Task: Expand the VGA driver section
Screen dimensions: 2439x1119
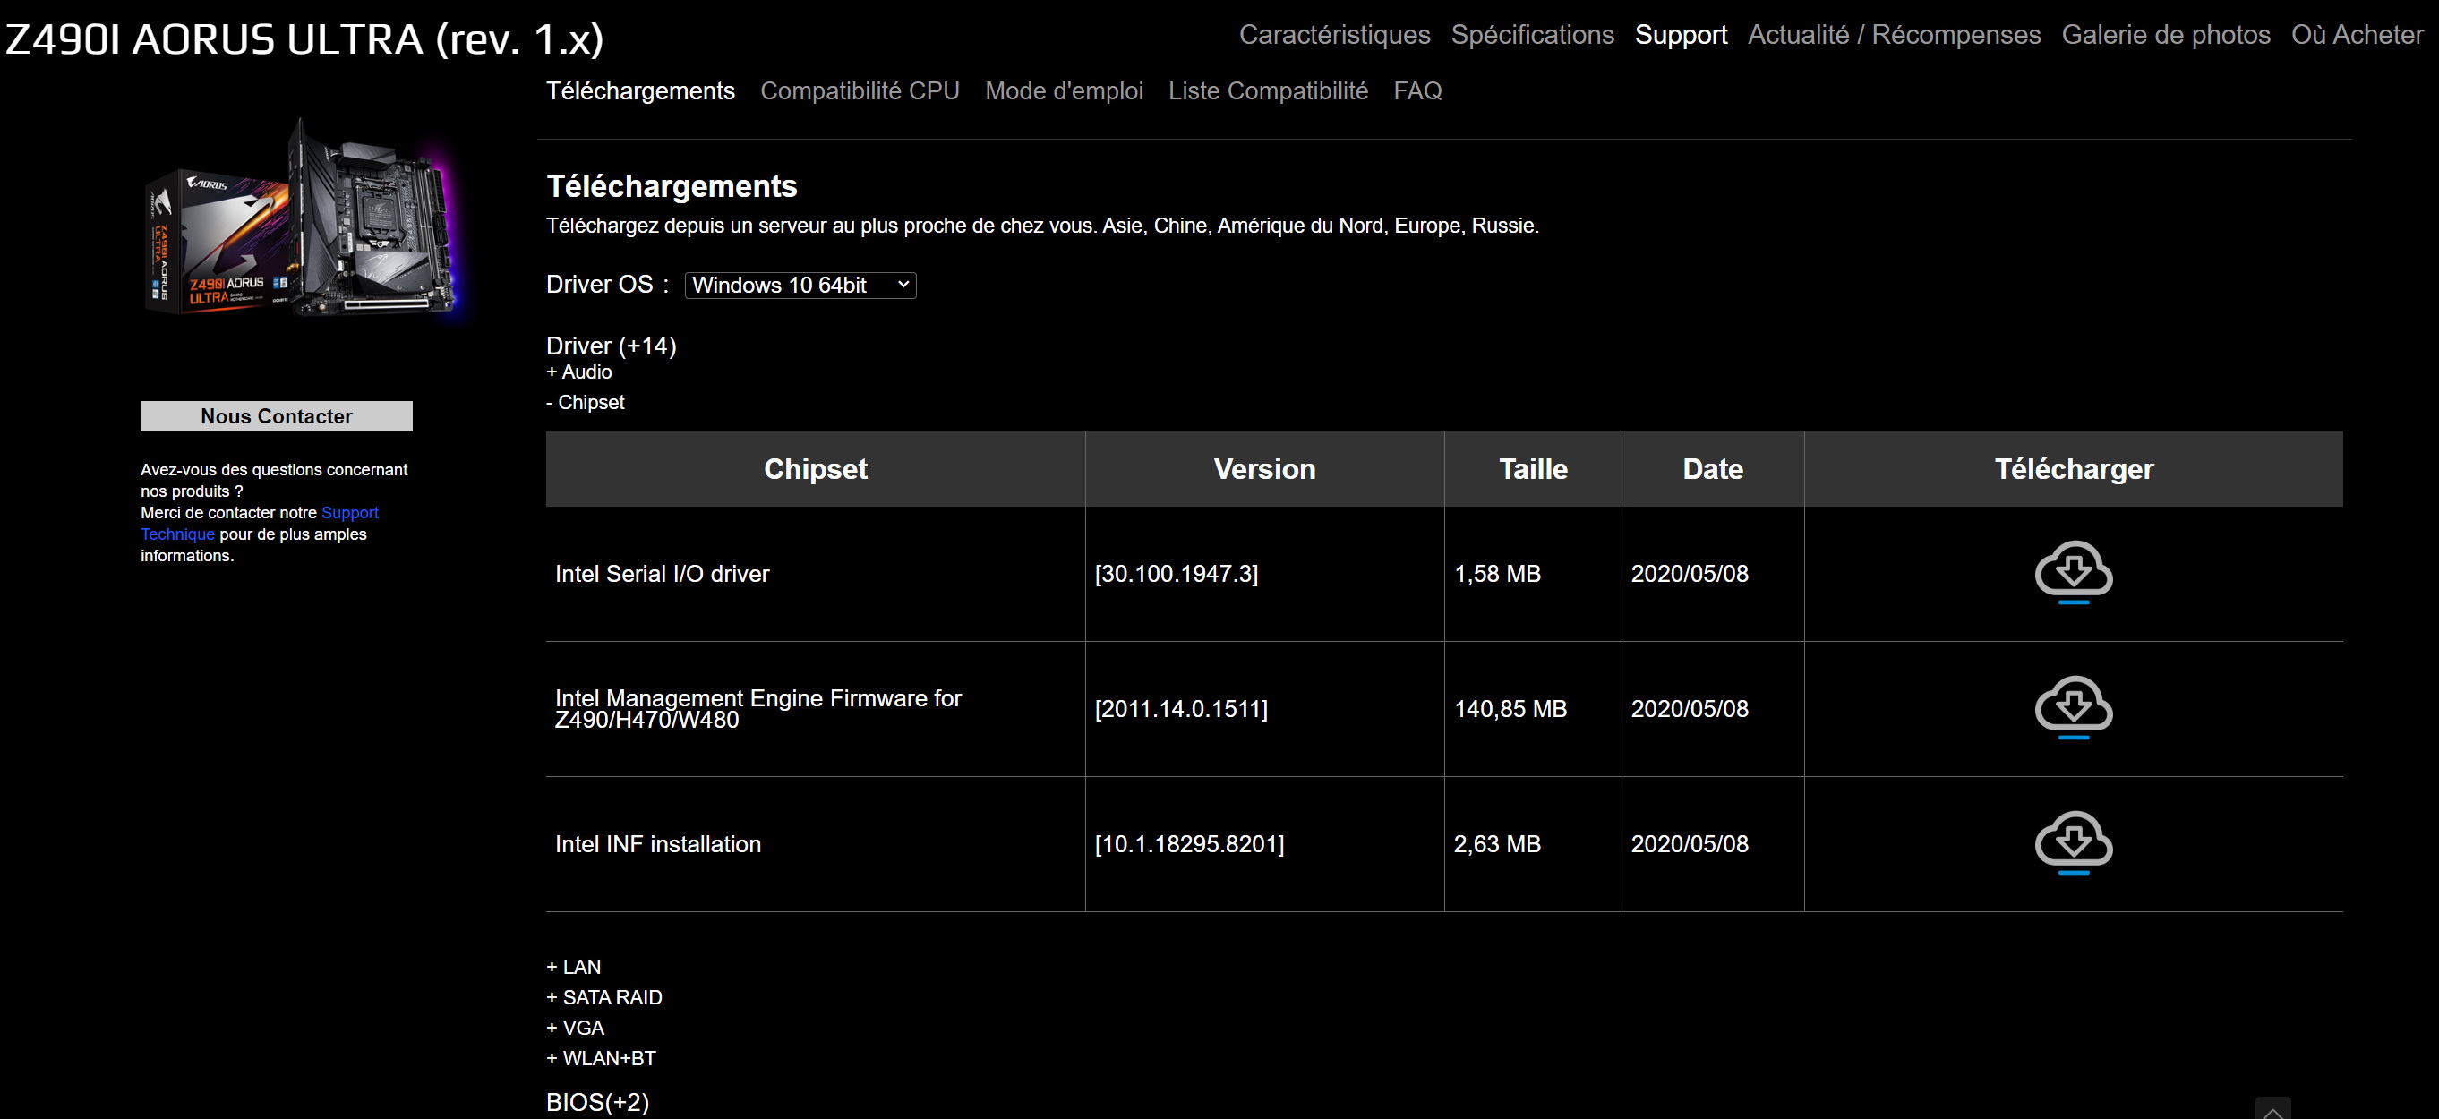Action: pos(575,1027)
